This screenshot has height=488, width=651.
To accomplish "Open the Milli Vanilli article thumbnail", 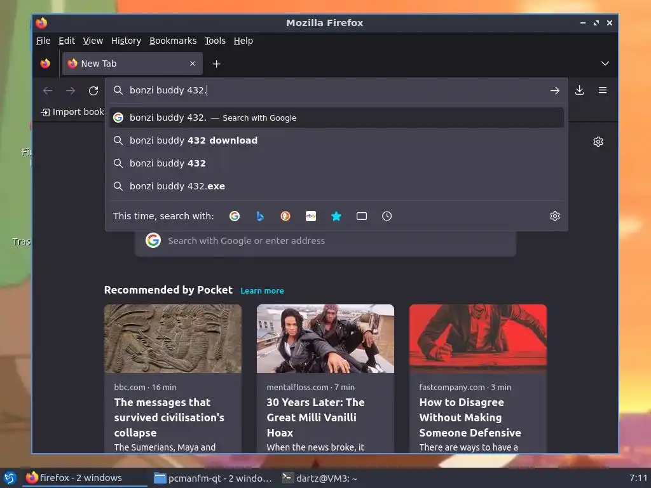I will click(x=325, y=339).
